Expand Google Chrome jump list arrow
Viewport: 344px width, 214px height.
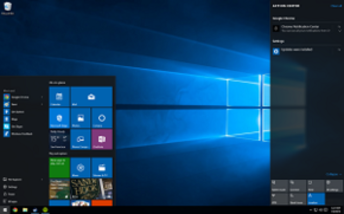tap(42, 97)
